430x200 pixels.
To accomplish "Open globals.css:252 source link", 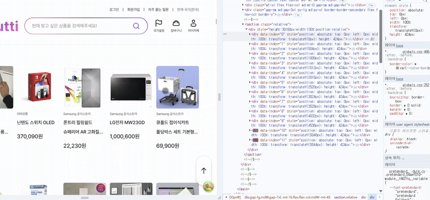I will click(415, 85).
